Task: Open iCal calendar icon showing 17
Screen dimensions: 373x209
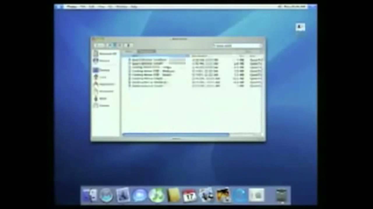Action: [x=190, y=195]
